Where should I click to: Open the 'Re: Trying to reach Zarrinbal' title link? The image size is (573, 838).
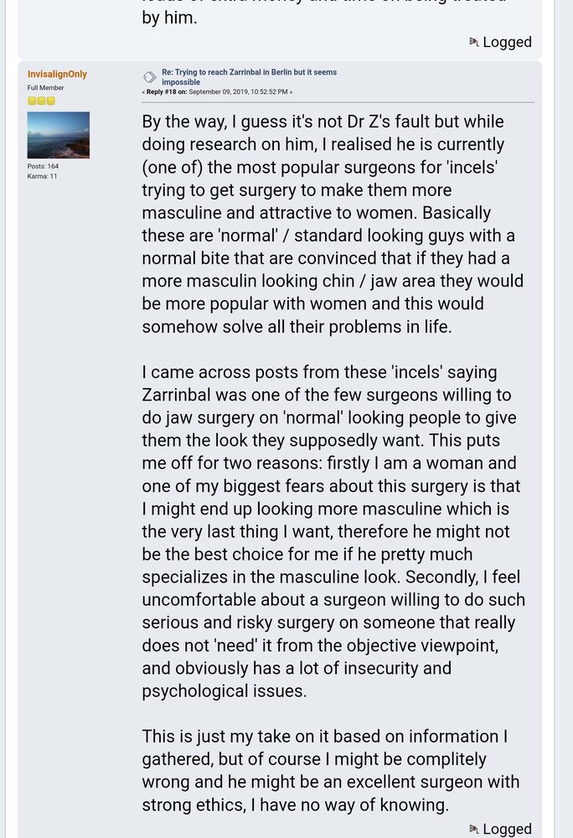click(249, 77)
